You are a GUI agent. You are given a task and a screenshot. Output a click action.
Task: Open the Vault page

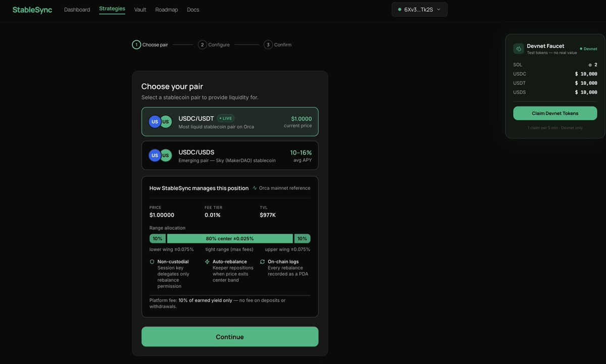(140, 10)
